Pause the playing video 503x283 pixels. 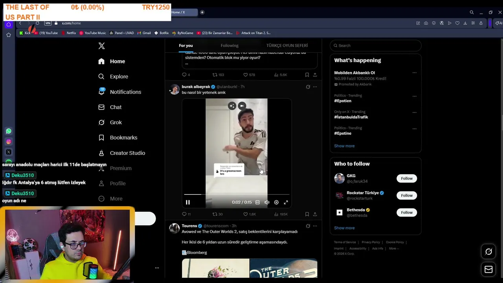click(188, 202)
